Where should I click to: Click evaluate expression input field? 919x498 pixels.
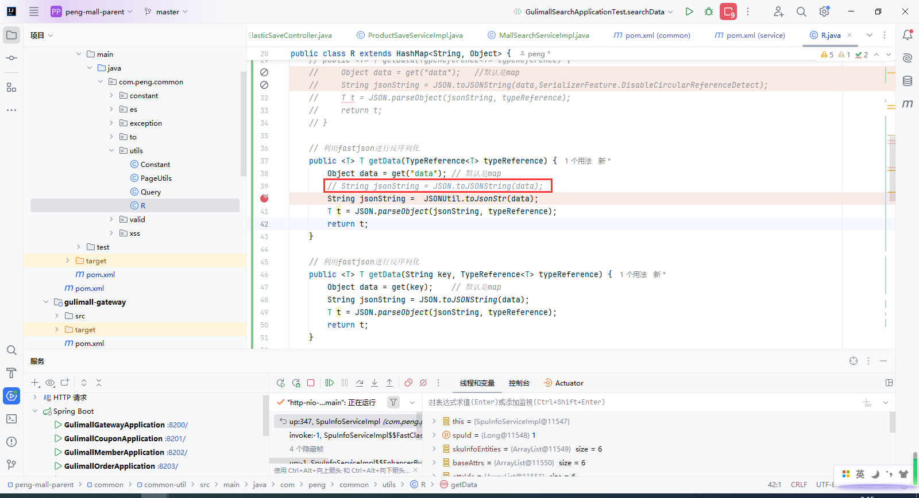coord(640,402)
